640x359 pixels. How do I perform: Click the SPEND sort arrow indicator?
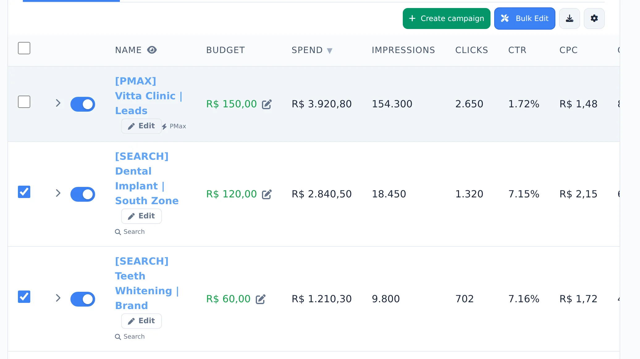(x=330, y=51)
